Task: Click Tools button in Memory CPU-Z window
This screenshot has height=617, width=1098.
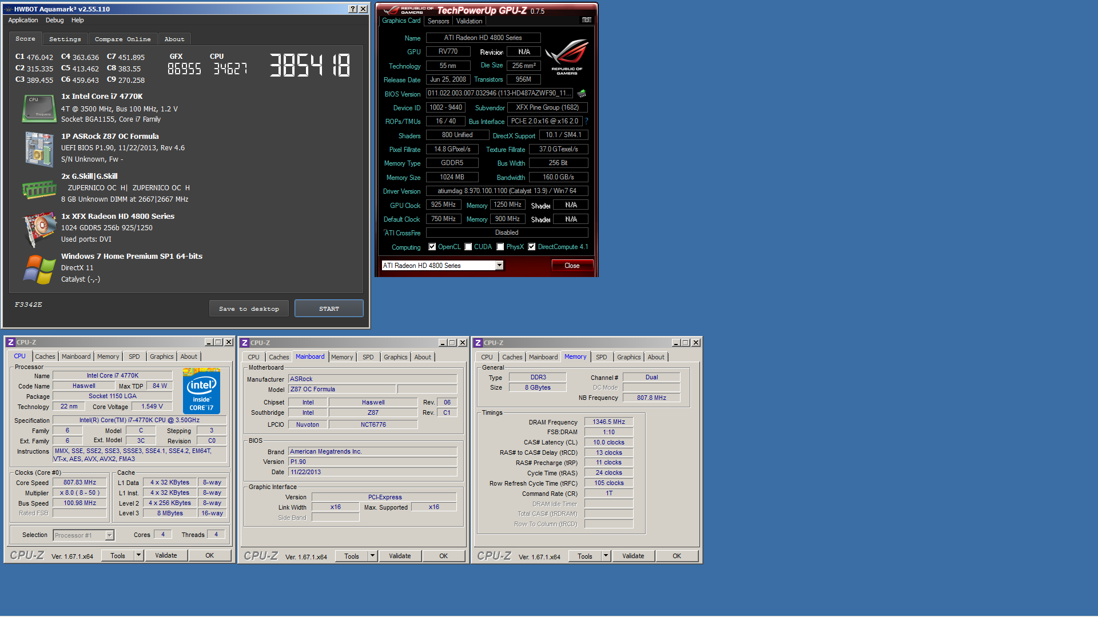Action: 585,556
